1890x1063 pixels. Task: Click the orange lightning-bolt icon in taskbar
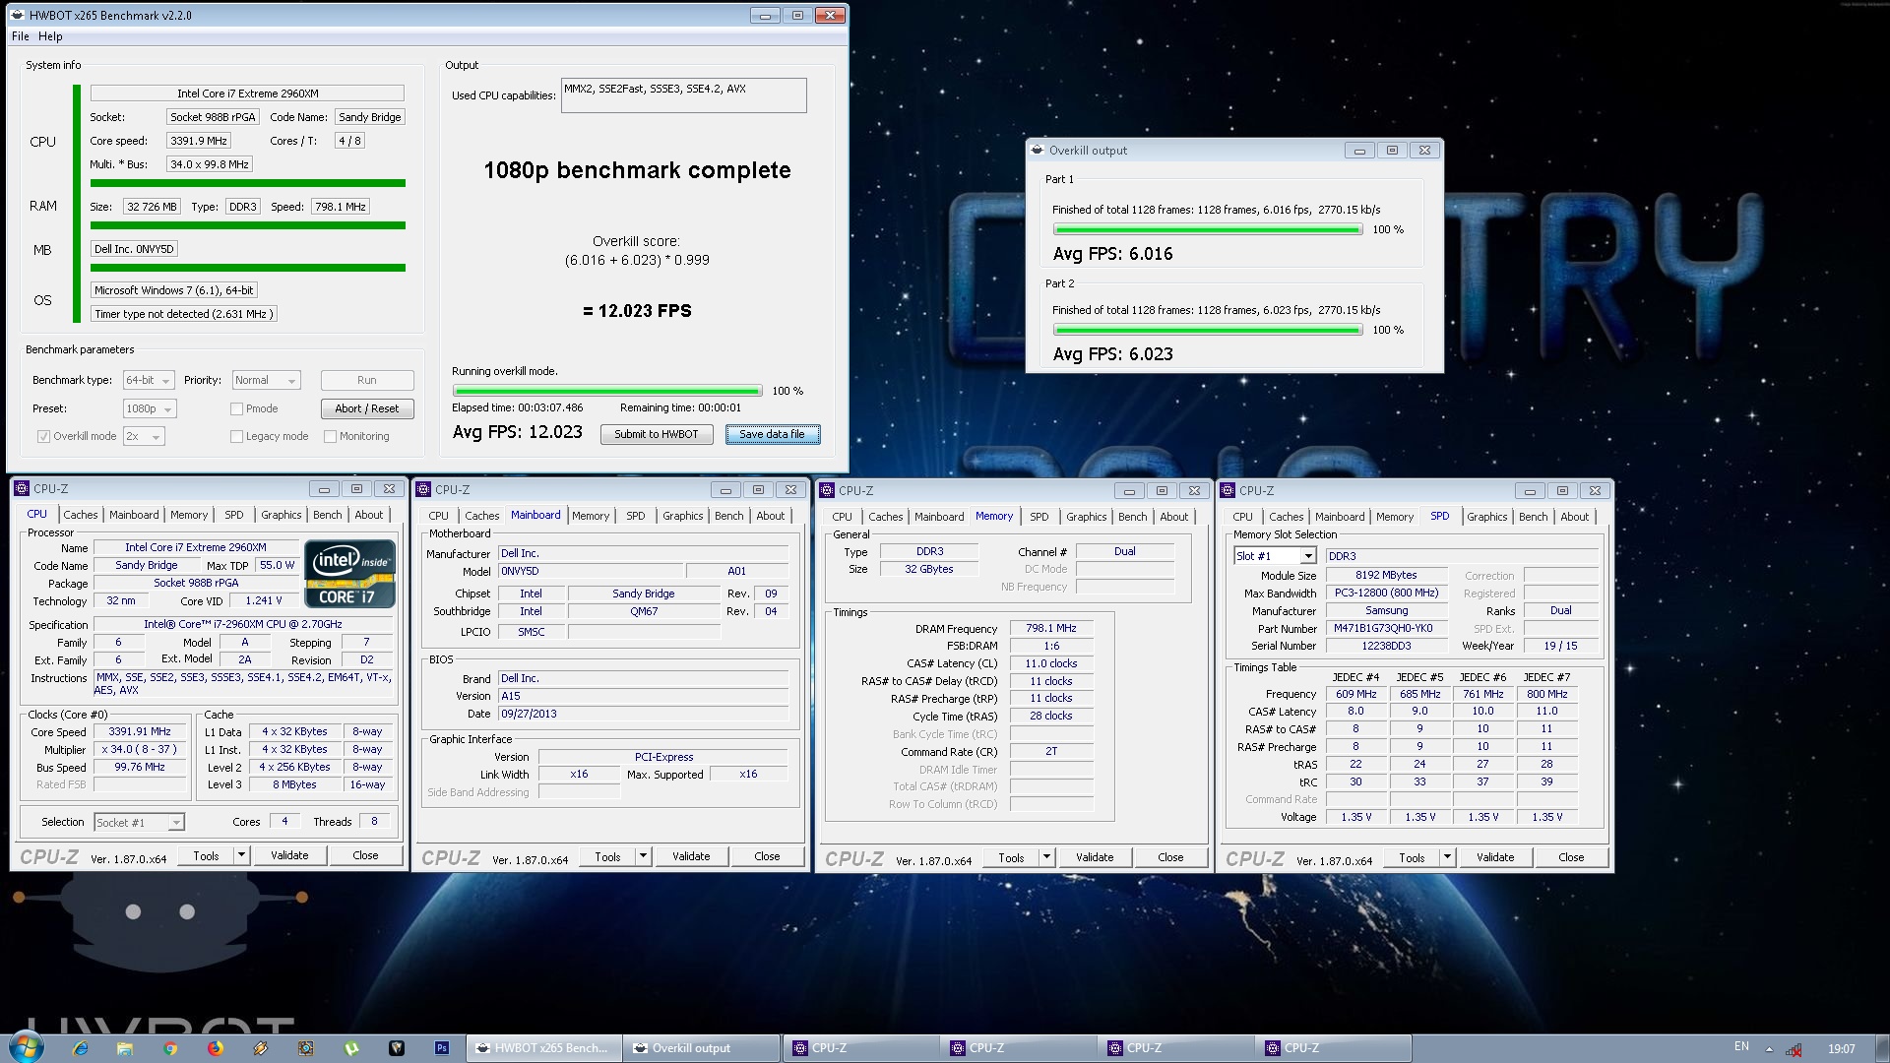pyautogui.click(x=261, y=1048)
